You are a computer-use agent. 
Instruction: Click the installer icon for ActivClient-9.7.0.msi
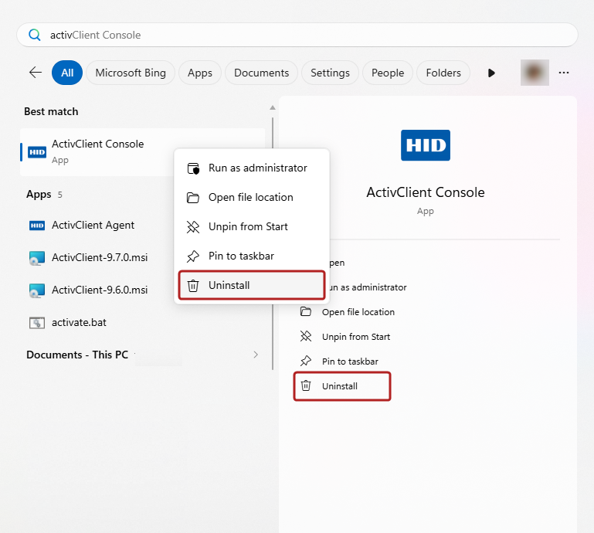[x=37, y=258]
